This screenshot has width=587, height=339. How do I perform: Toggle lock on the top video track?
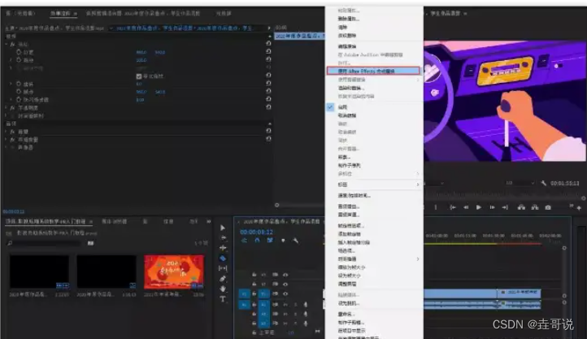tap(254, 275)
